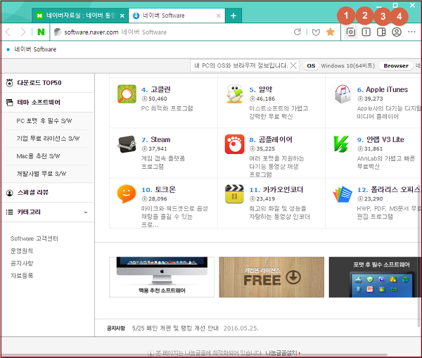This screenshot has width=422, height=358.
Task: Click the 카카오인코더 clapperboard icon
Action: tap(234, 194)
